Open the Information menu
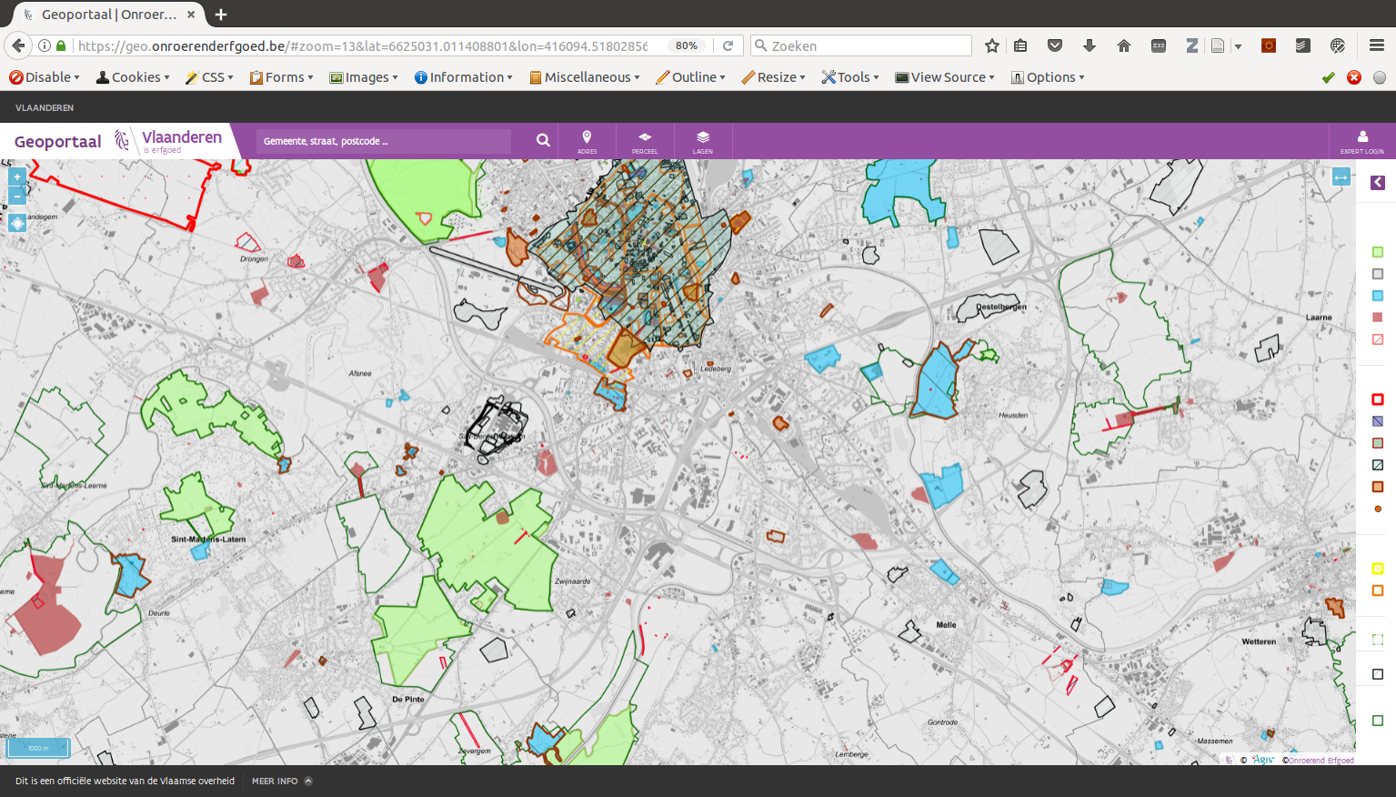This screenshot has height=797, width=1396. pyautogui.click(x=463, y=77)
